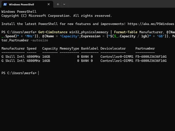The width and height of the screenshot is (175, 131).
Task: Click the Controller1-DIMM1 device entry
Action: 117,61
